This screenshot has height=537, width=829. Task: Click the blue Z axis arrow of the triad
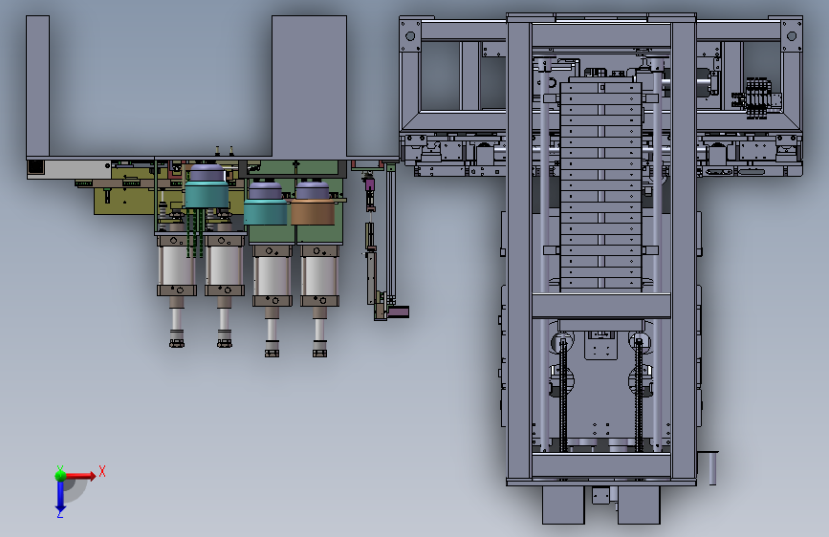click(60, 496)
